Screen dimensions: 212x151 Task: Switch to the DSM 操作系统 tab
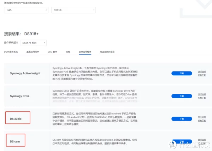[11, 52]
